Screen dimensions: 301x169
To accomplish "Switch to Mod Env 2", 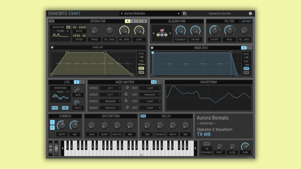I will (x=249, y=48).
